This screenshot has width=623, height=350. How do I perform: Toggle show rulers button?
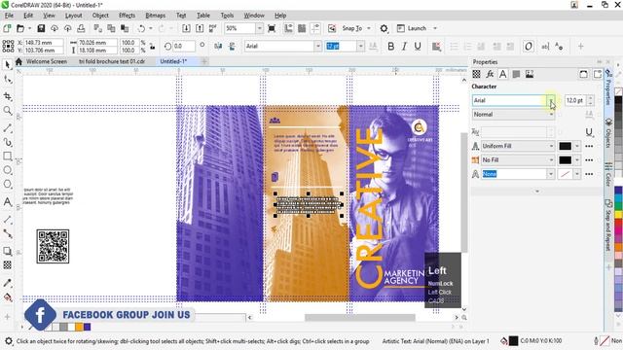click(288, 28)
